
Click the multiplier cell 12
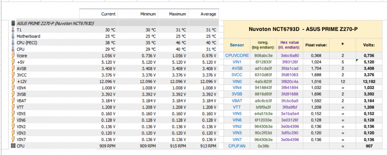pyautogui.click(x=342, y=81)
